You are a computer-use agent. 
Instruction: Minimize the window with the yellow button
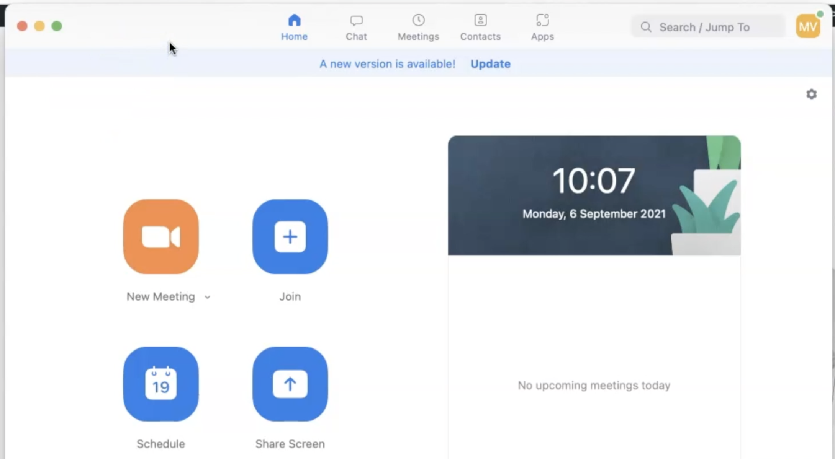tap(39, 26)
